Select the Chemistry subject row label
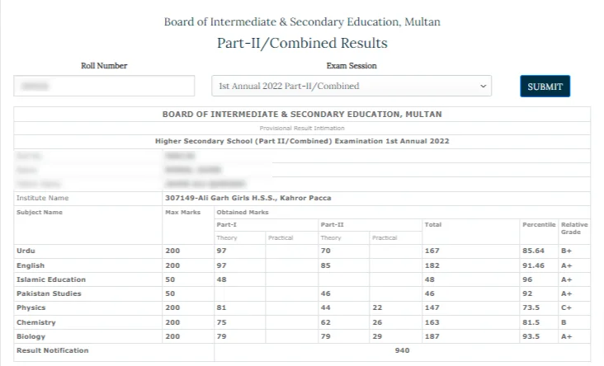The image size is (604, 366). pyautogui.click(x=35, y=322)
